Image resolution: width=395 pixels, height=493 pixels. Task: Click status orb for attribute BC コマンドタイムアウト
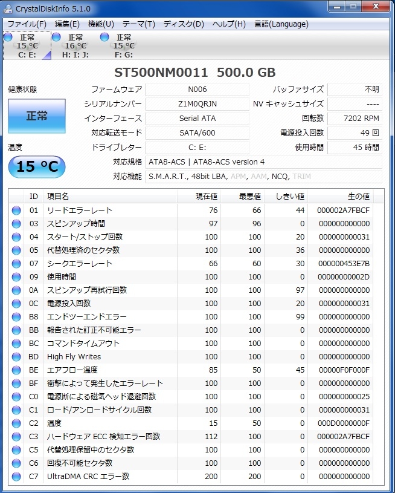(16, 344)
